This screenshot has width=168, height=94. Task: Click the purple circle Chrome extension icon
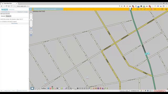tap(158, 6)
